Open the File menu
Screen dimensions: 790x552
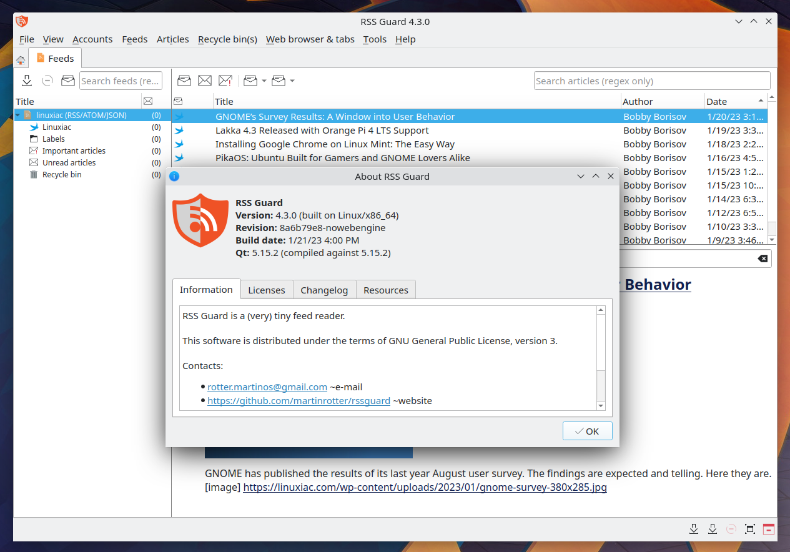(x=27, y=39)
